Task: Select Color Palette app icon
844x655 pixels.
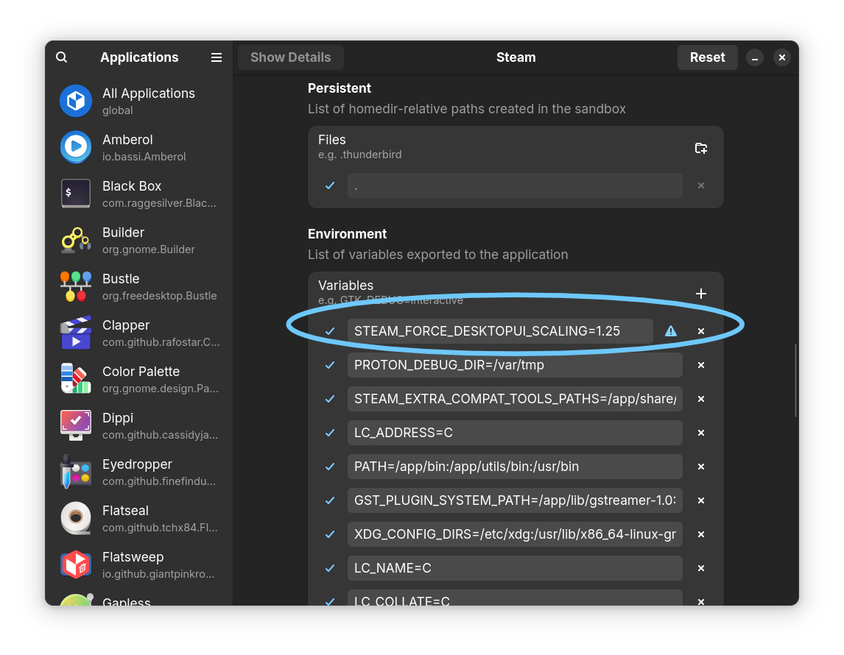Action: point(76,378)
